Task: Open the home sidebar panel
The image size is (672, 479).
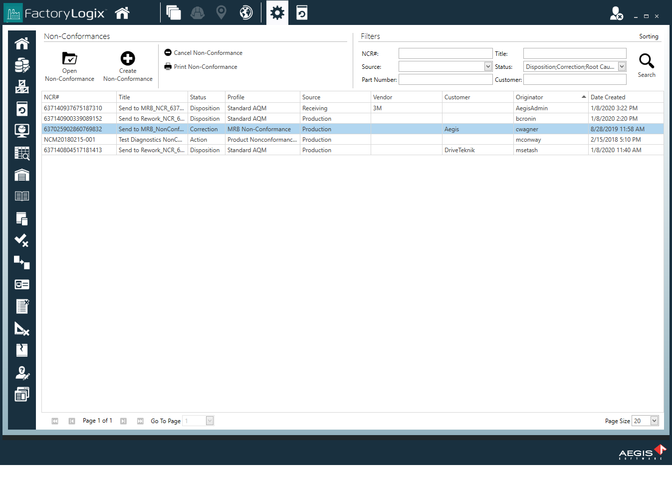Action: click(x=21, y=43)
